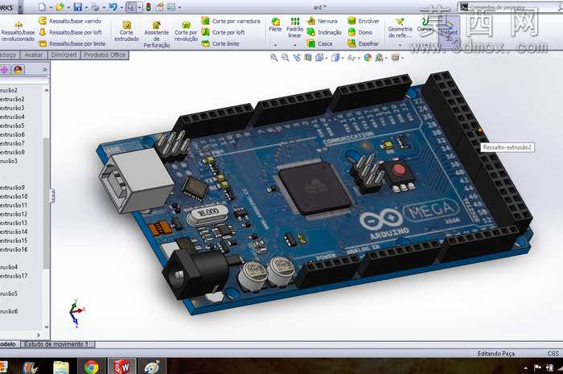
Task: Expand Geometria de referência dropdown arrow
Action: point(400,46)
